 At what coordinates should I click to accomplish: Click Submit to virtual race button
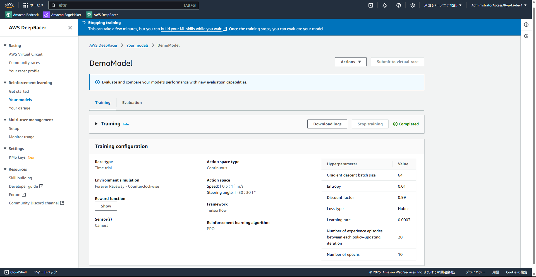click(x=398, y=62)
